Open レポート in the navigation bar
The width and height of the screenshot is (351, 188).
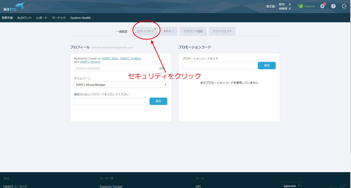click(42, 18)
